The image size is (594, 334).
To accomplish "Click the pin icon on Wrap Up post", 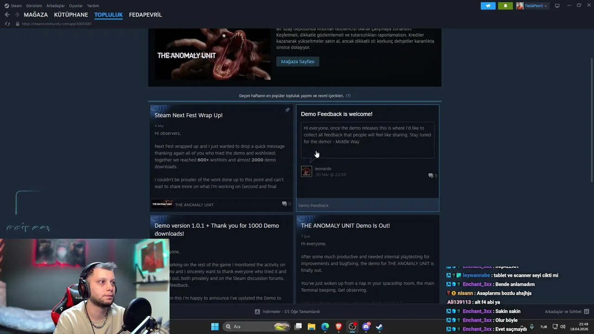I will click(287, 110).
